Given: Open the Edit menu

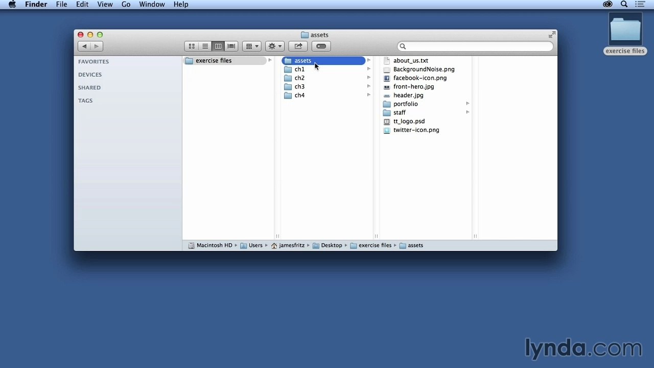Looking at the screenshot, I should point(82,5).
